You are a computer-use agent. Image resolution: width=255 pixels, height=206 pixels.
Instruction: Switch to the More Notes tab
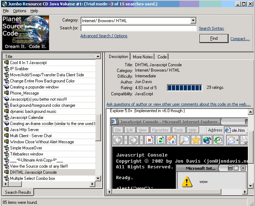pyautogui.click(x=143, y=57)
